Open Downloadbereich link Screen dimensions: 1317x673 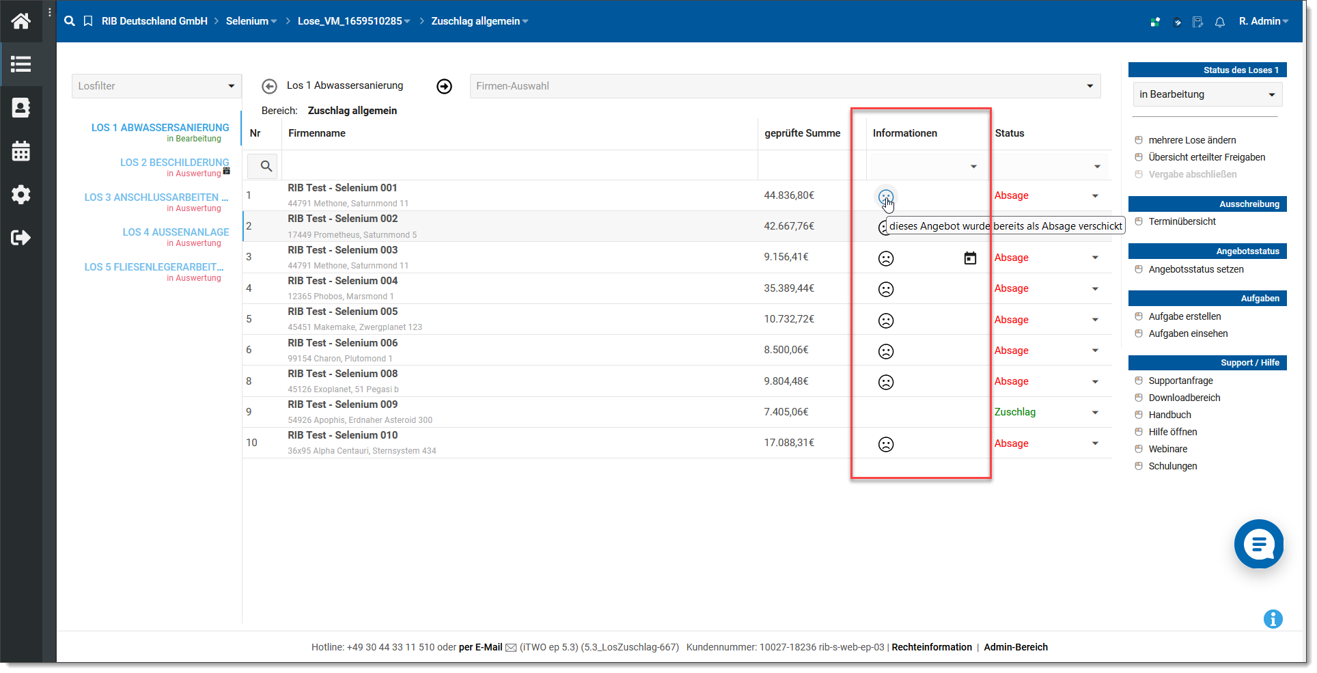1184,398
